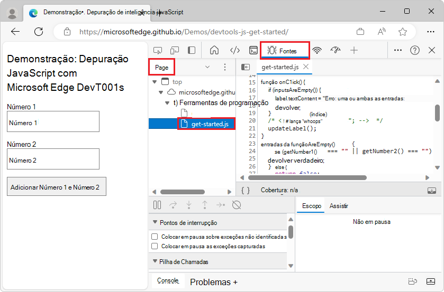This screenshot has height=292, width=444.
Task: Open the Network tool wifi icon
Action: [x=317, y=51]
